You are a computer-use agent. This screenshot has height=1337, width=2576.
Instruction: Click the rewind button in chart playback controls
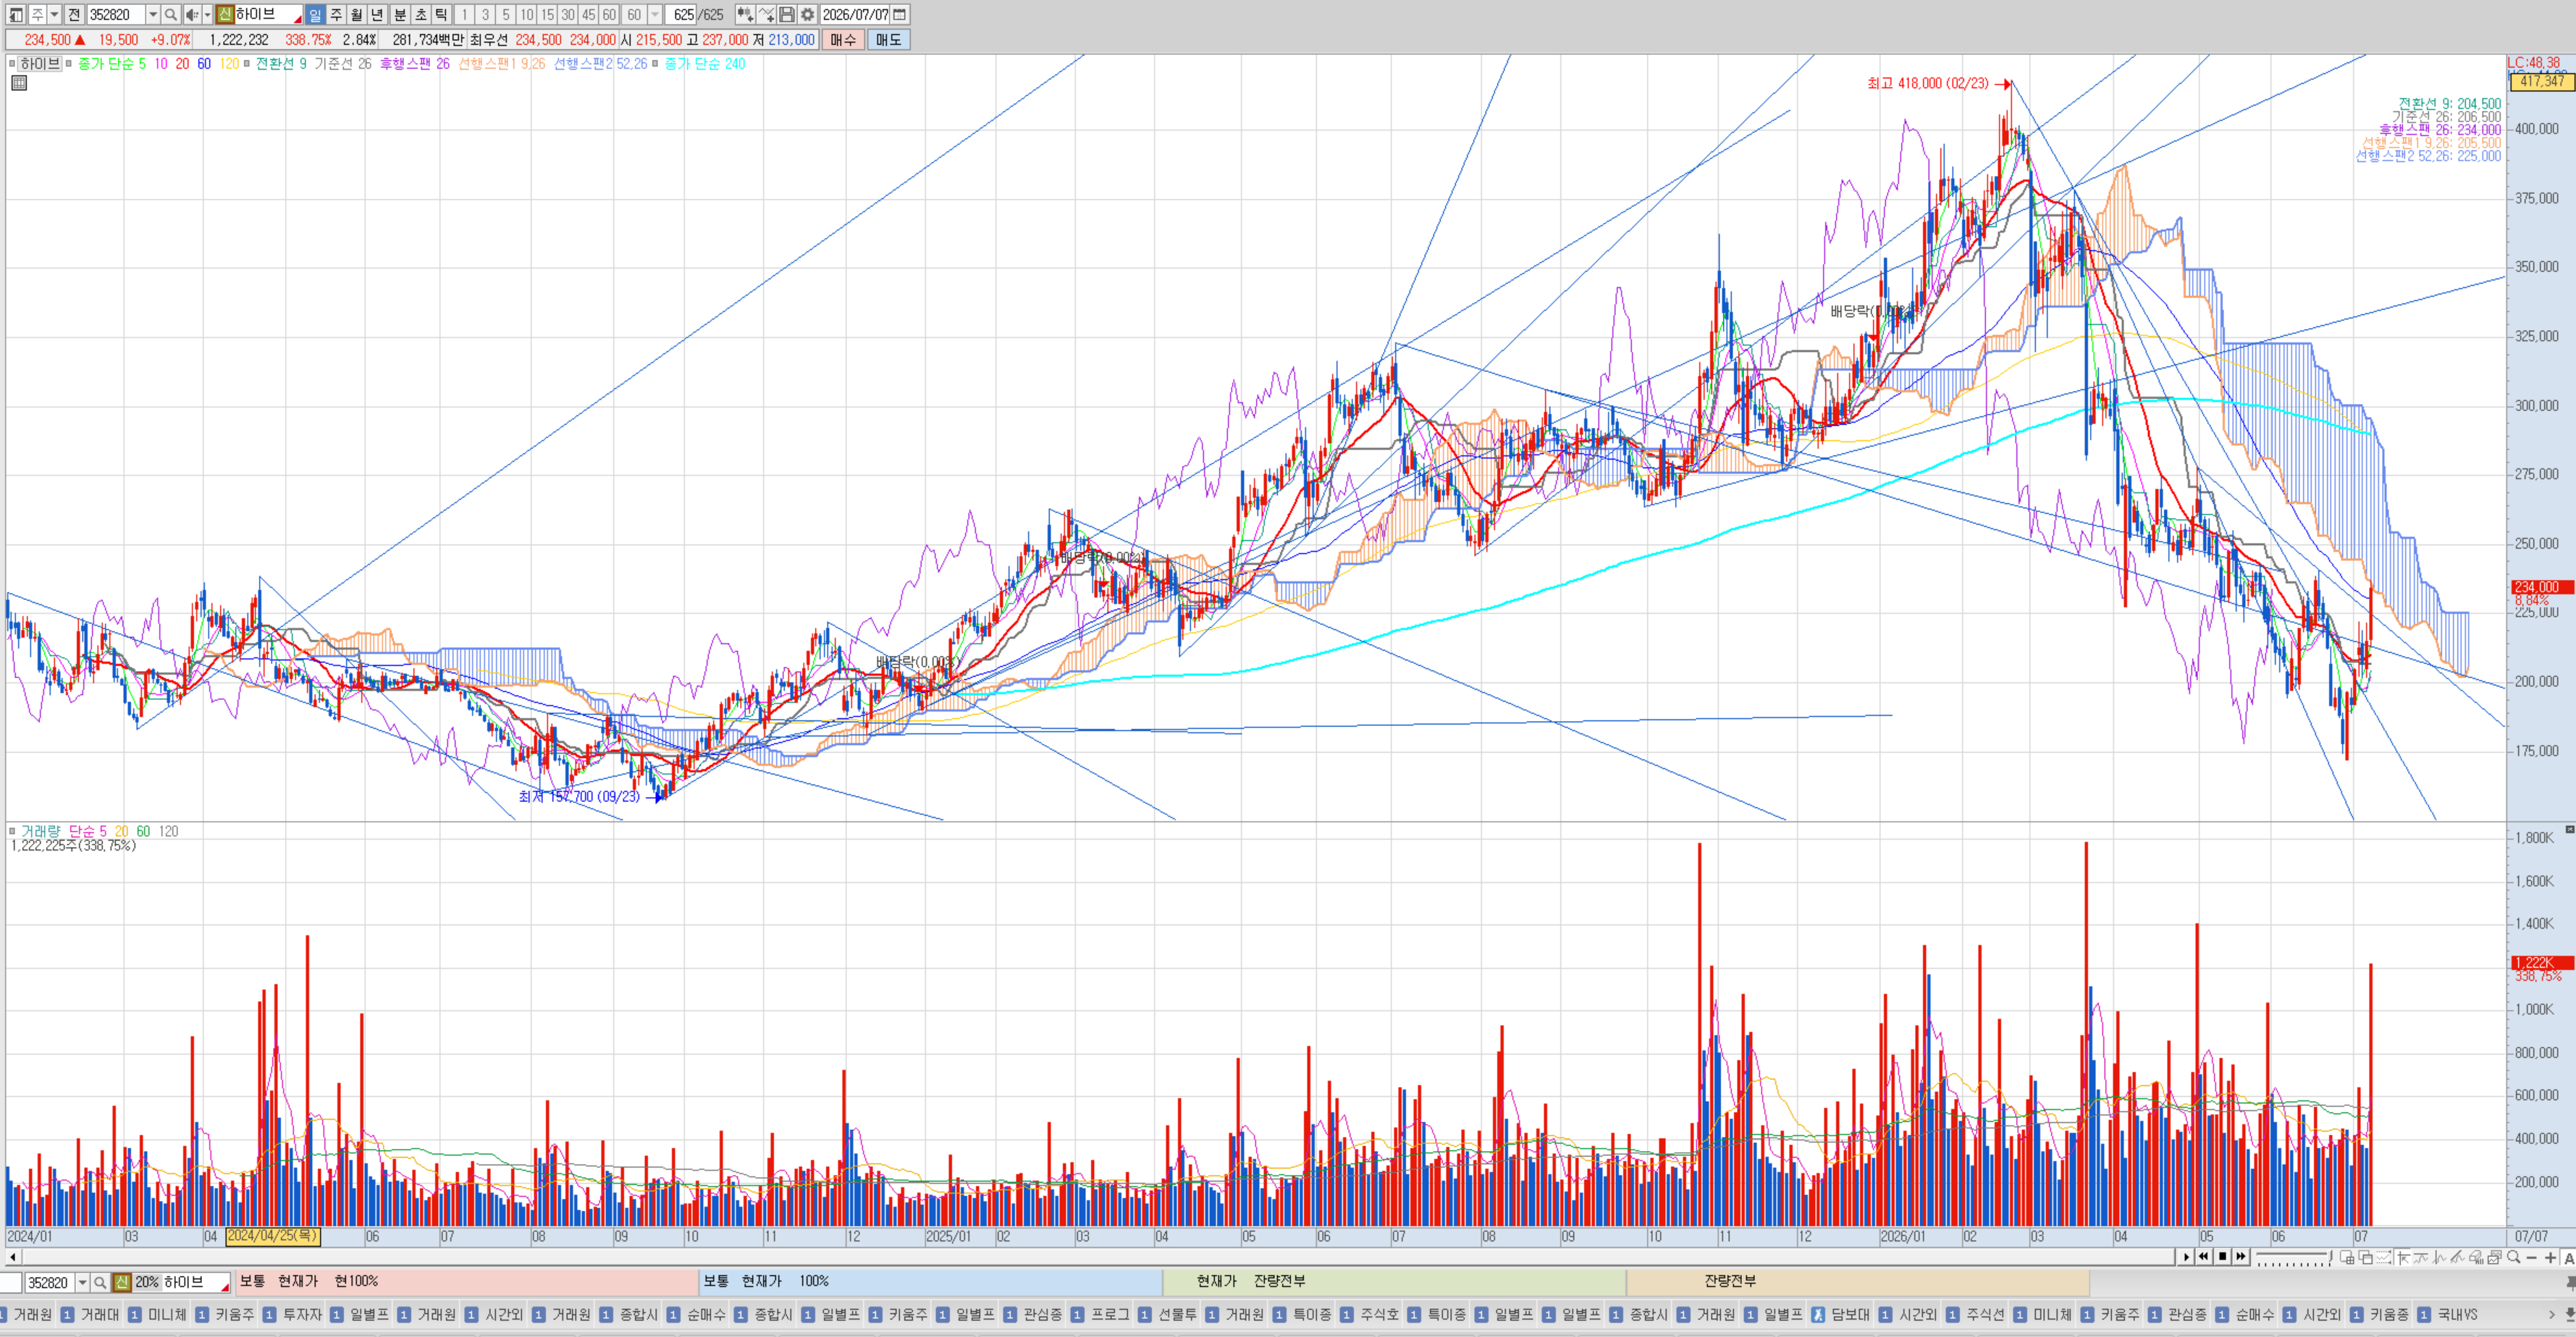(x=2204, y=1257)
